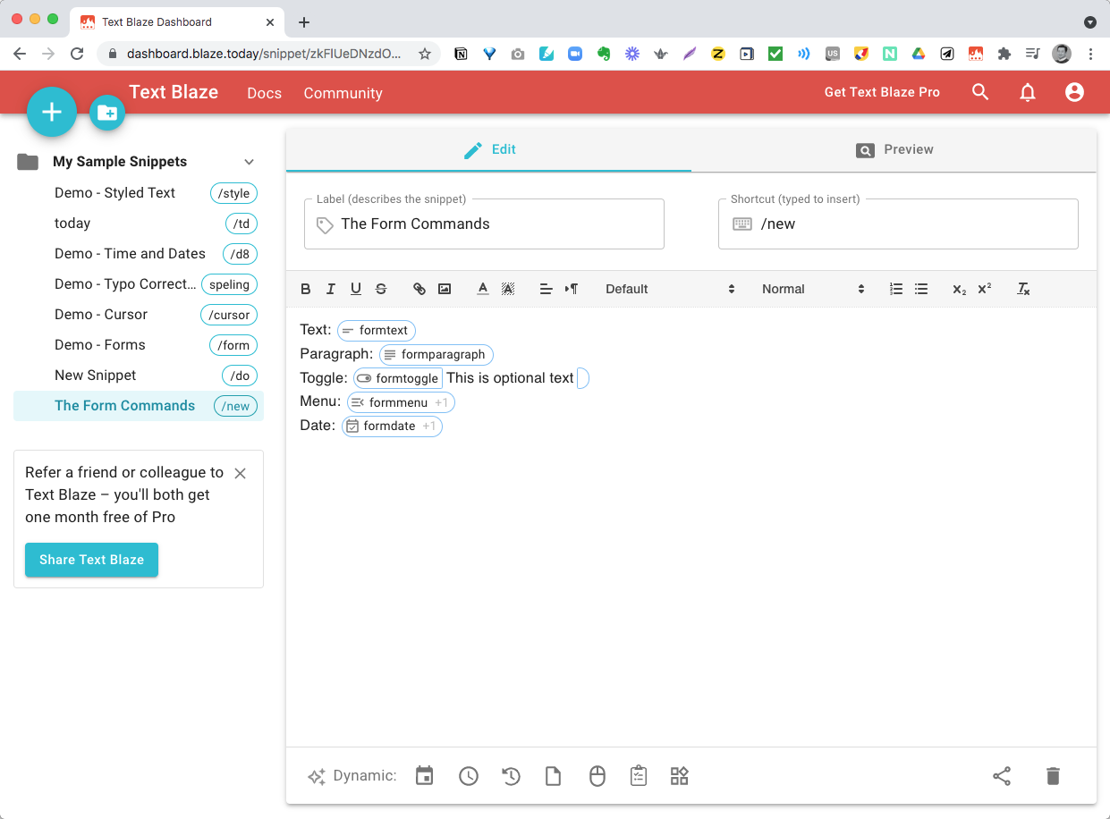The height and width of the screenshot is (819, 1110).
Task: Delete this snippet with the trash icon
Action: point(1053,776)
